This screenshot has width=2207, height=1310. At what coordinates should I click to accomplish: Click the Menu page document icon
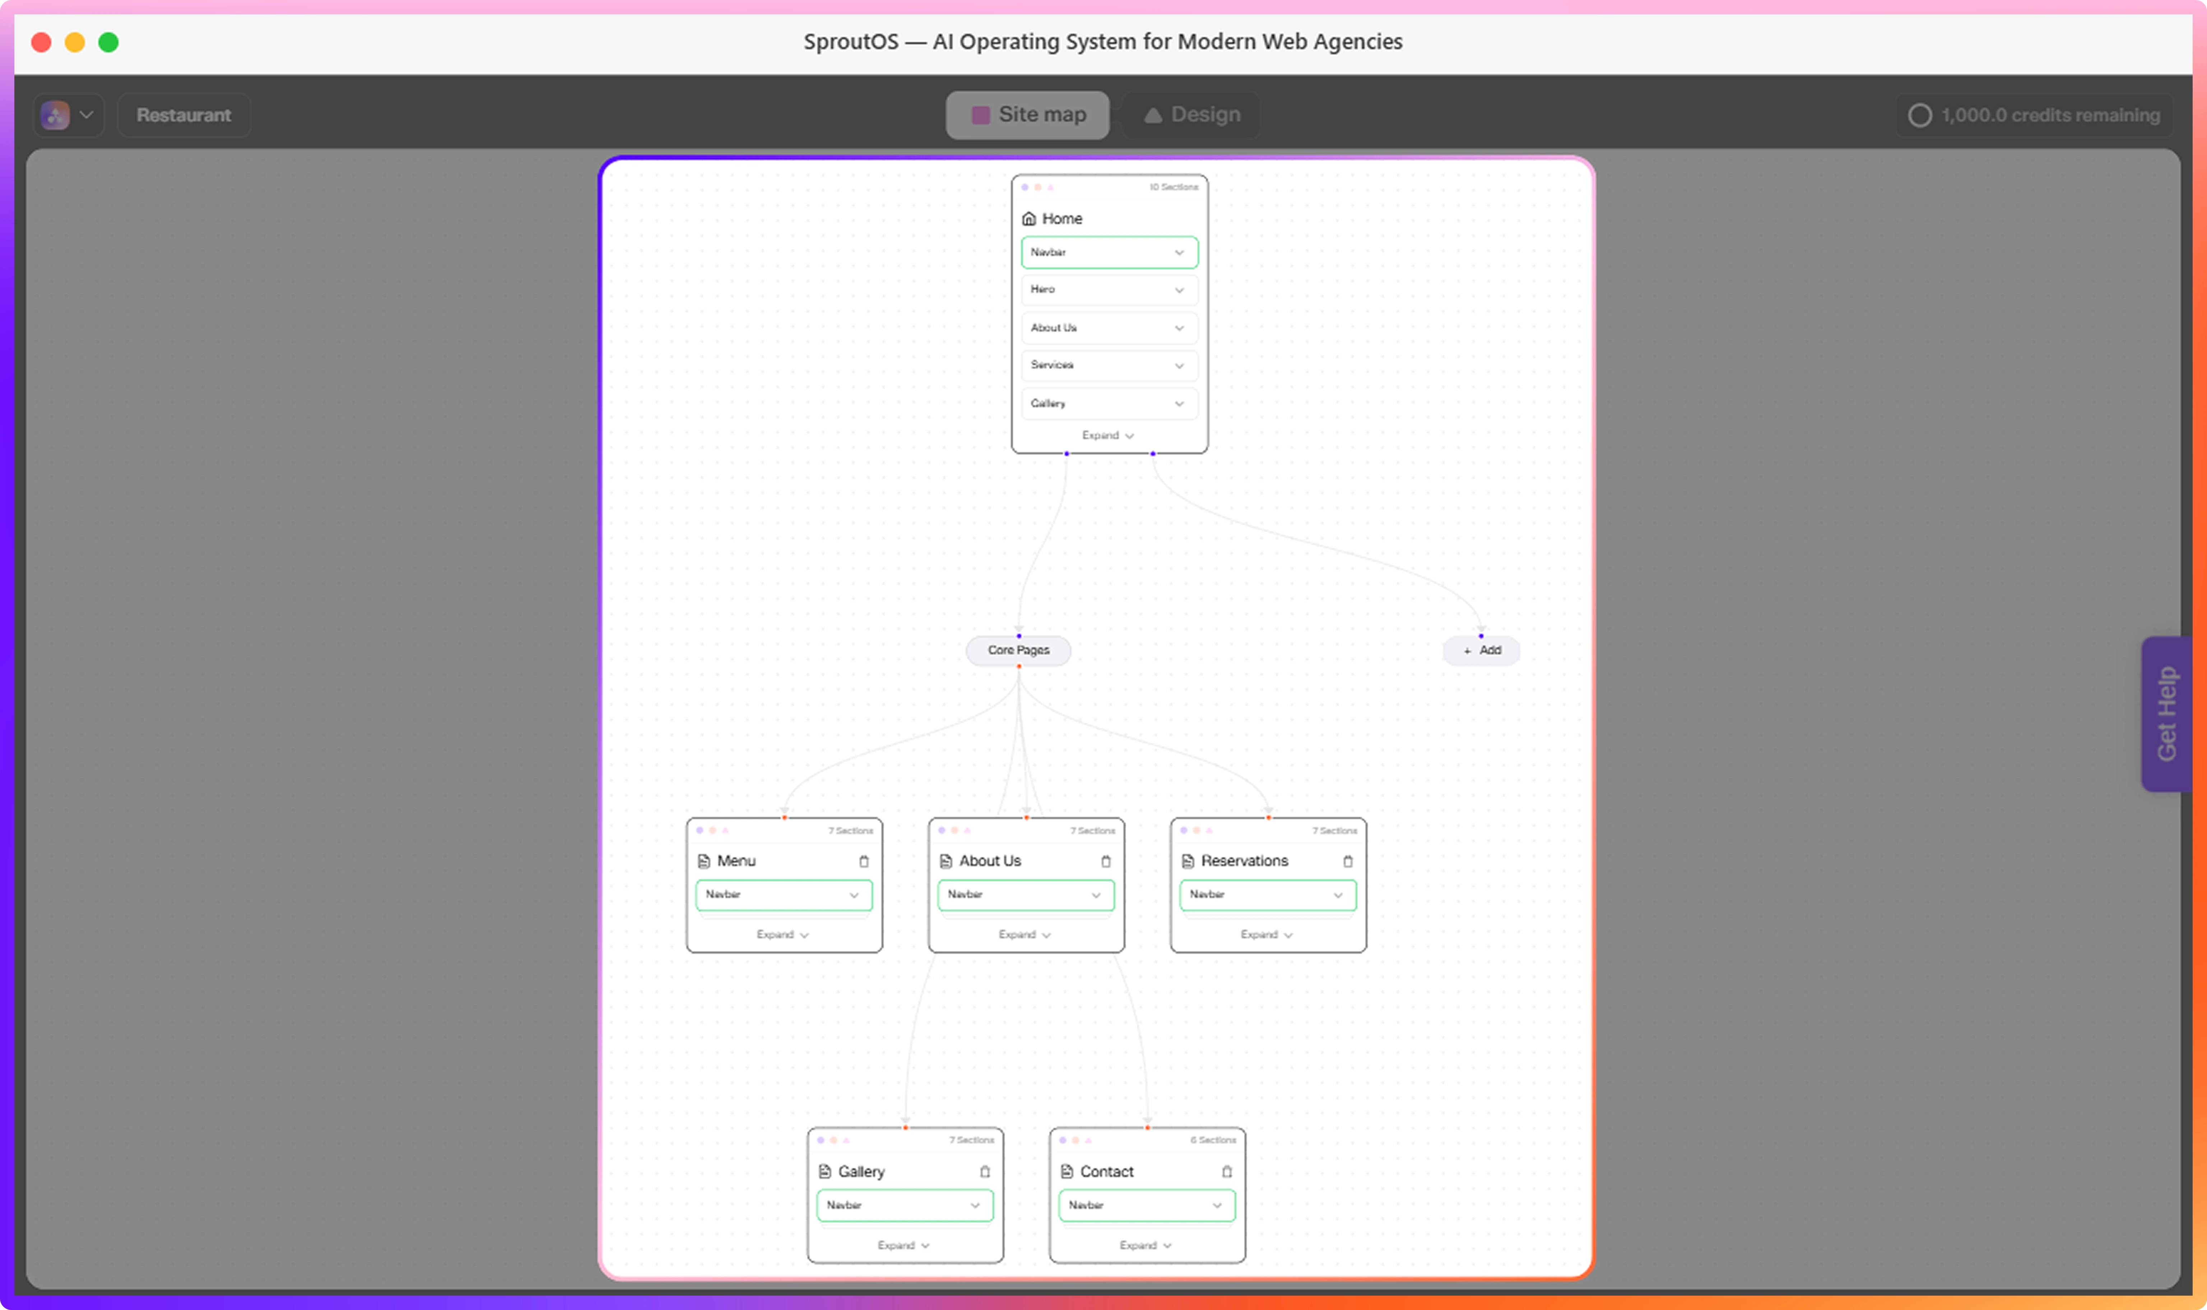point(704,861)
